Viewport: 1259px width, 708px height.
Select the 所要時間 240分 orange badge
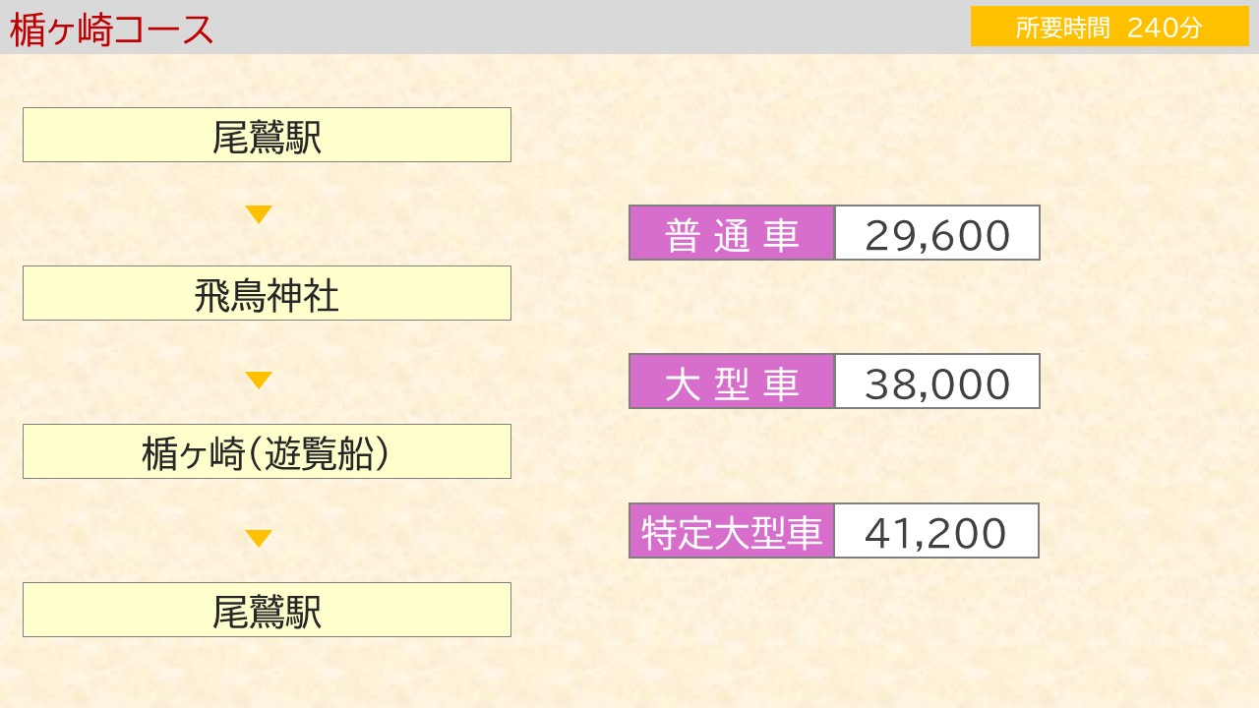coord(1109,27)
